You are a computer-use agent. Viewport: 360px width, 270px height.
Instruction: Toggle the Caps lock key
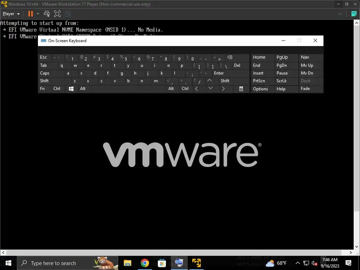51,73
